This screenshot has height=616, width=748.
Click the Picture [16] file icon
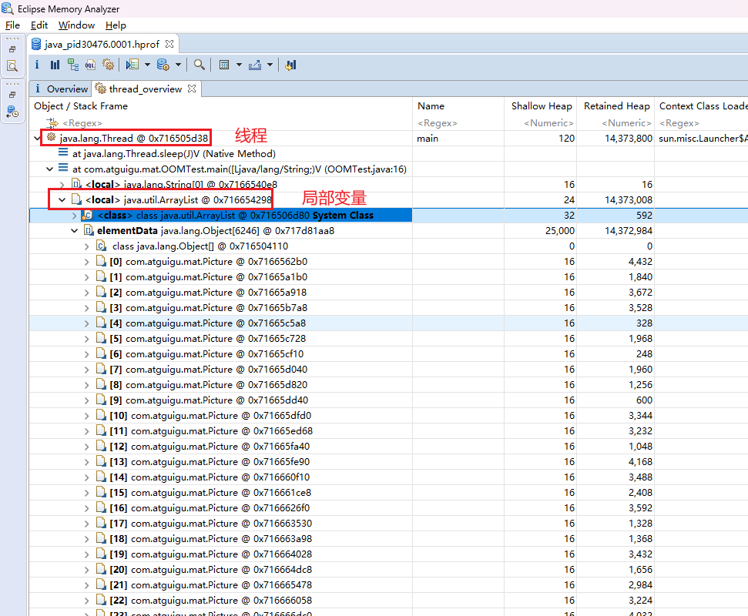tap(101, 507)
